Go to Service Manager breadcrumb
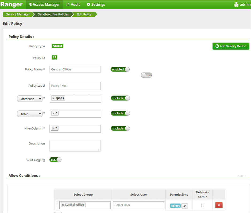 tap(18, 14)
